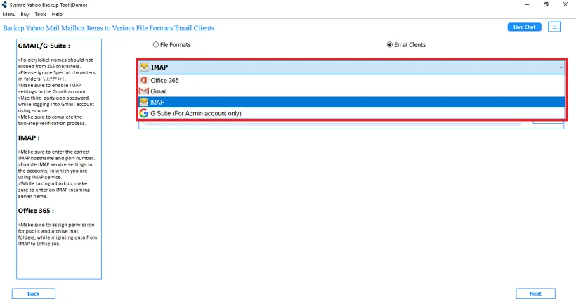Go Back to previous step

[x=34, y=294]
